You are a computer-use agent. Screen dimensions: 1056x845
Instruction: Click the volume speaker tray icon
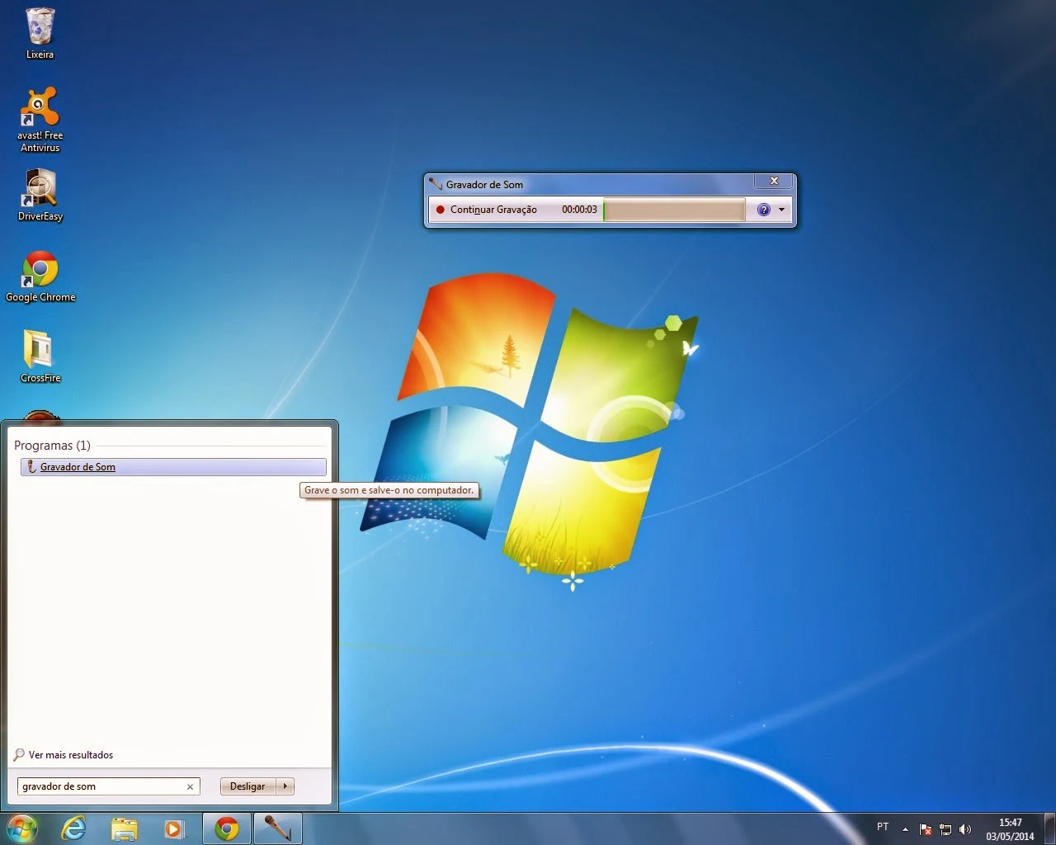coord(965,829)
